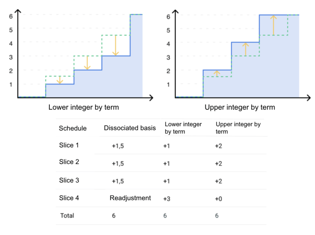315x235 pixels.
Task: Click the left chart's vertical axis arrowhead
Action: pyautogui.click(x=18, y=11)
